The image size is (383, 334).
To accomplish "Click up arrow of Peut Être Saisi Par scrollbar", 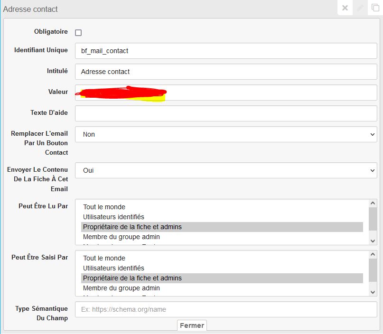I will click(x=373, y=255).
